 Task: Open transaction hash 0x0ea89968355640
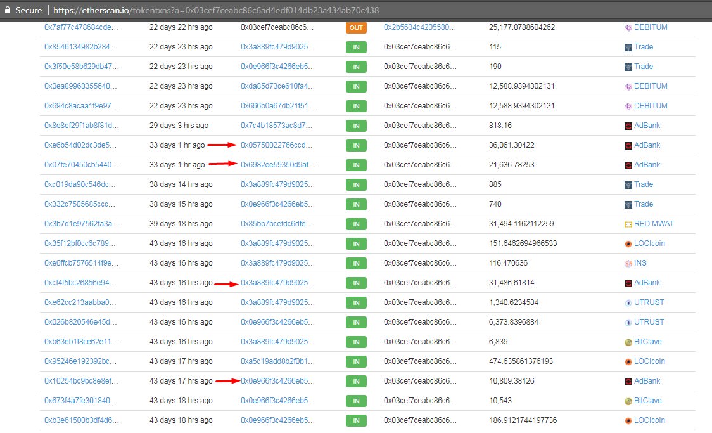[80, 86]
